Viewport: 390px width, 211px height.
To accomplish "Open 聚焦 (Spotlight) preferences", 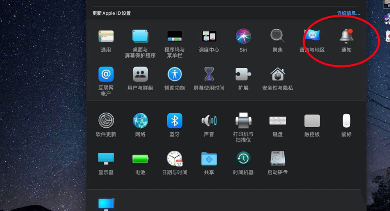I will pyautogui.click(x=278, y=36).
